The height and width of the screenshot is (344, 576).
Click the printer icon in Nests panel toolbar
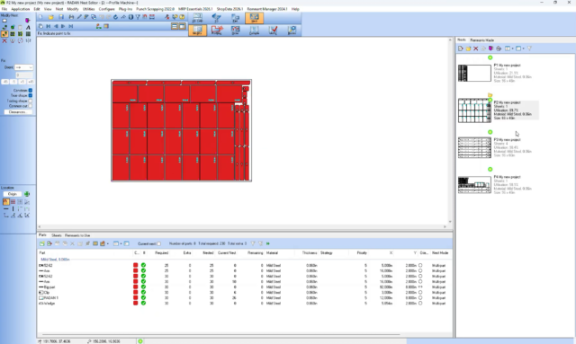(499, 49)
